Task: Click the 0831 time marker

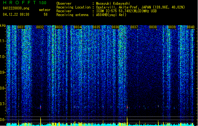Action: (x=21, y=27)
